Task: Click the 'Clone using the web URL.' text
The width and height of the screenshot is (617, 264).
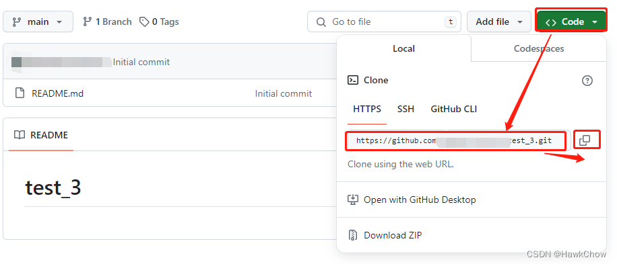Action: (x=401, y=165)
